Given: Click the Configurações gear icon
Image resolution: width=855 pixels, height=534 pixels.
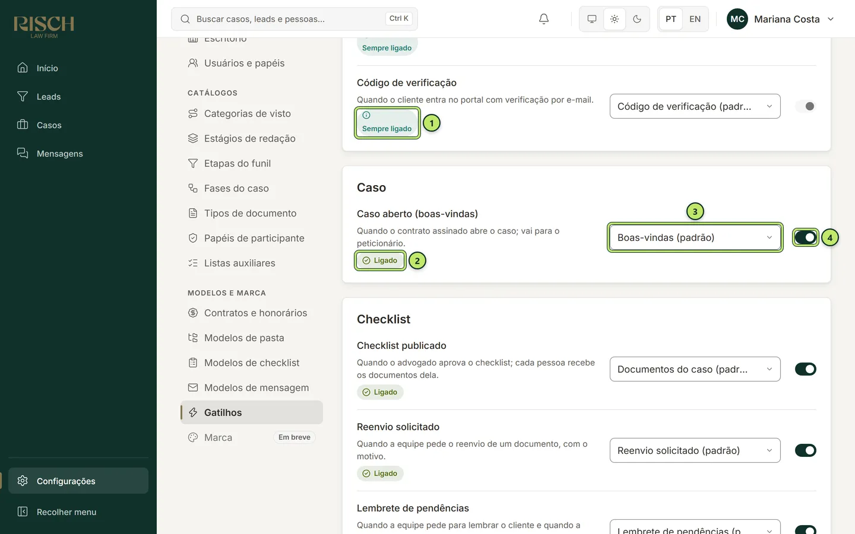Looking at the screenshot, I should pos(23,481).
